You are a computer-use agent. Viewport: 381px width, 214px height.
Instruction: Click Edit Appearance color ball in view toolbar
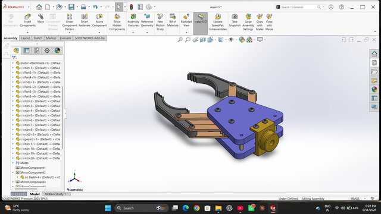pyautogui.click(x=241, y=40)
